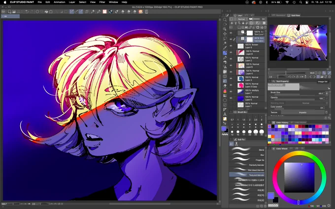
Task: Select the Gradient tool
Action: tap(225, 95)
